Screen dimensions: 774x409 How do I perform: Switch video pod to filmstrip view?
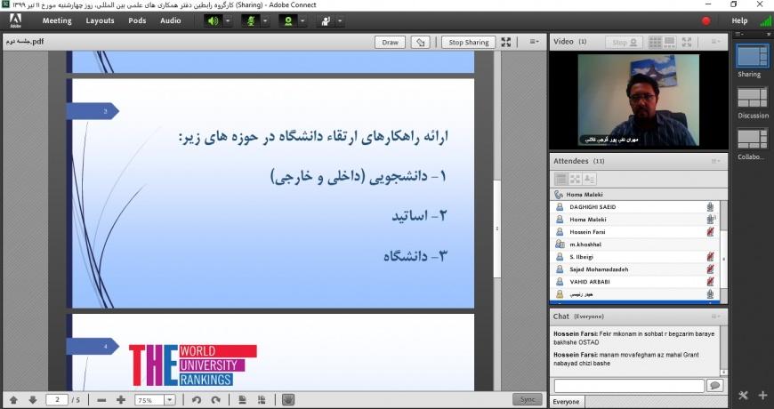671,42
